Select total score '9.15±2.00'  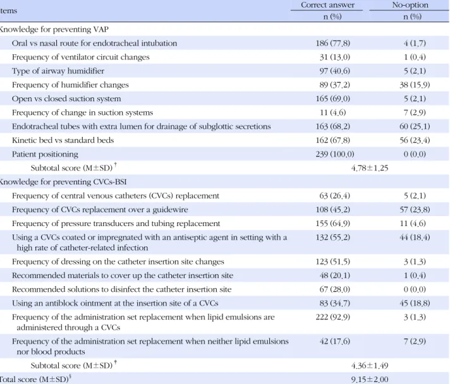[x=370, y=380]
